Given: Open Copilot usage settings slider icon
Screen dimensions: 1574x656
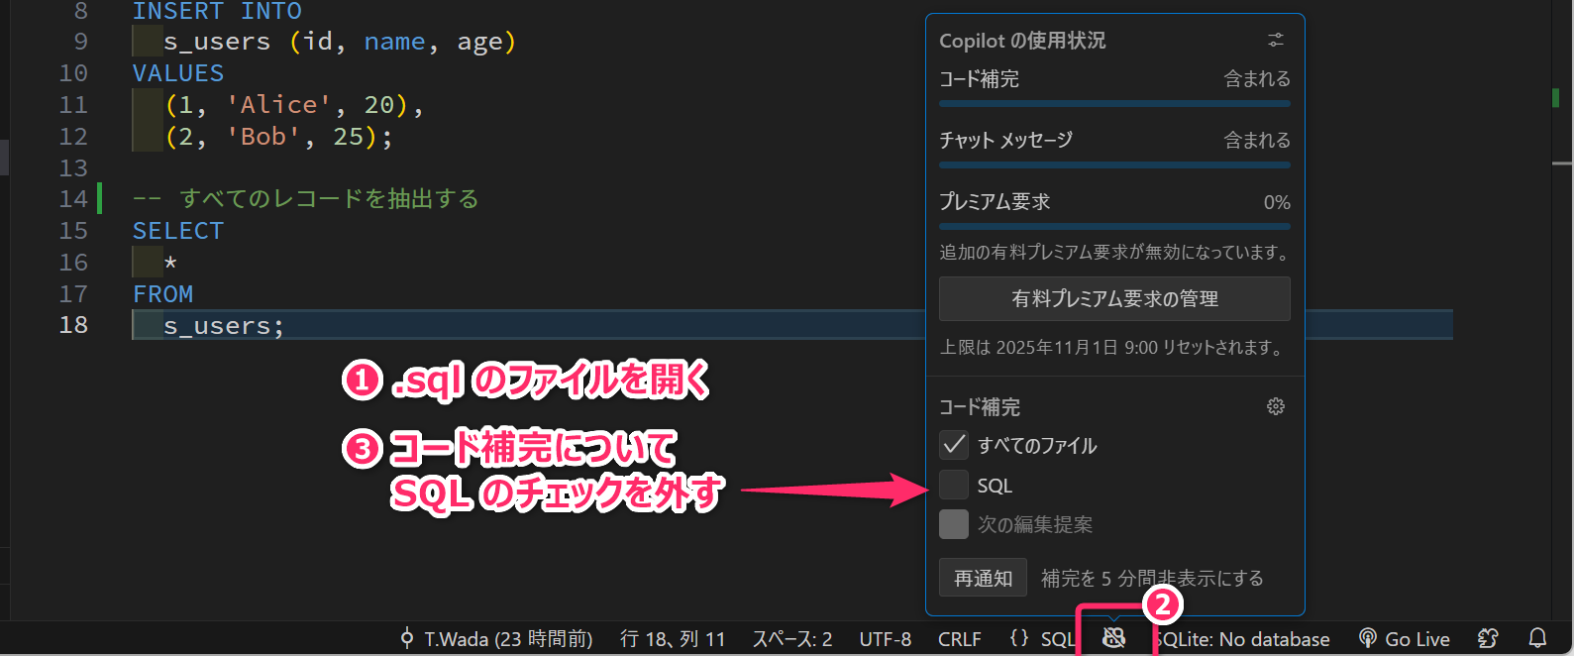Looking at the screenshot, I should pos(1275,40).
